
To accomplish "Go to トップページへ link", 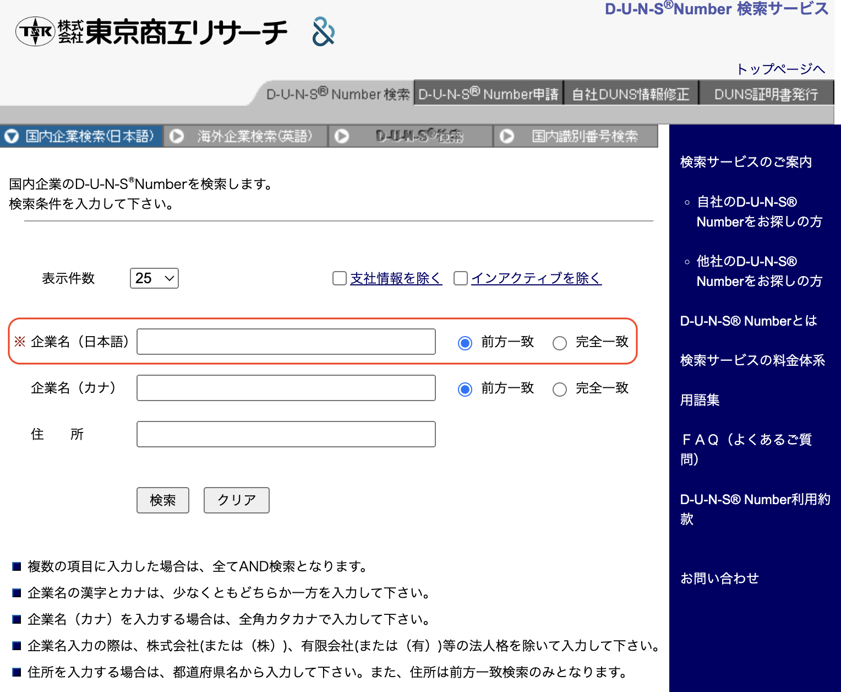I will click(x=780, y=69).
